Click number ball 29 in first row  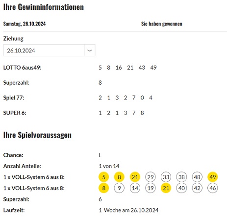(x=151, y=177)
